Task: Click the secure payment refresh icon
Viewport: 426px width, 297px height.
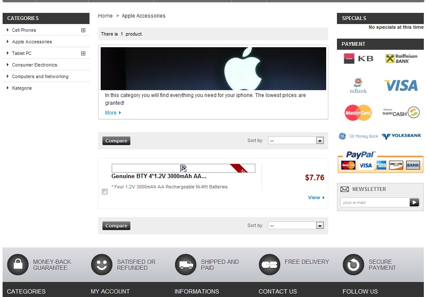Action: (353, 264)
